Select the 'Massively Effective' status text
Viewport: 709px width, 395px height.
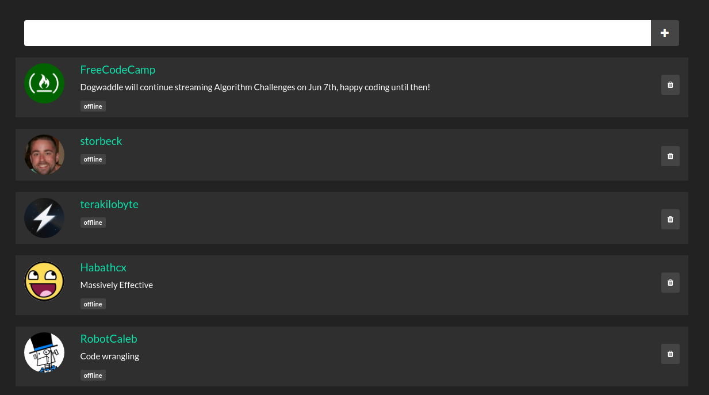coord(117,285)
